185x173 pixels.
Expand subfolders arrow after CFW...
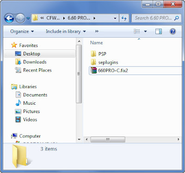coord(64,18)
